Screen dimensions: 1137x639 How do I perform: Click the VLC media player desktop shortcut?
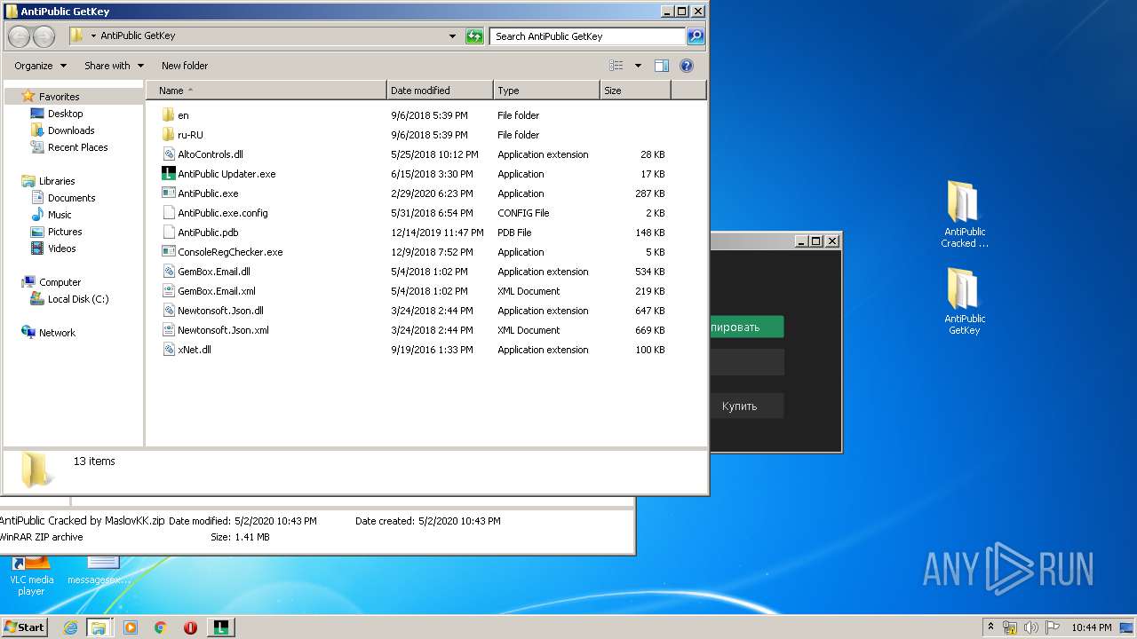(x=32, y=573)
